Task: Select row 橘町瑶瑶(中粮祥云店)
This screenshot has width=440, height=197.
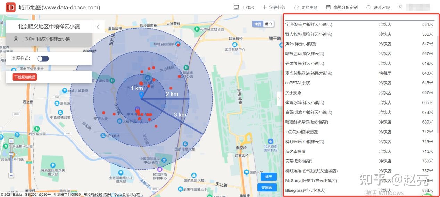Action: (x=359, y=142)
